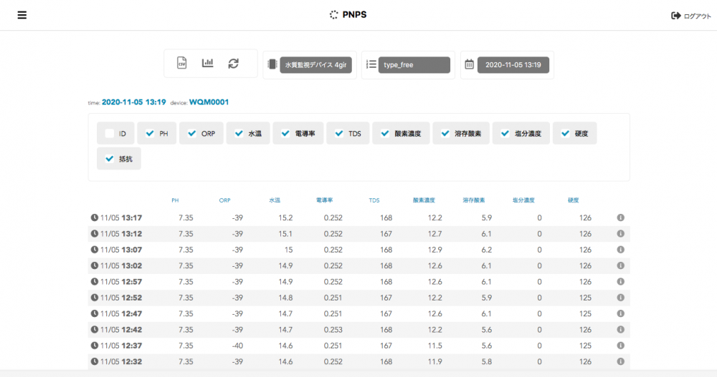Viewport: 717px width, 377px height.
Task: Open info for the 12:37 row
Action: (620, 346)
